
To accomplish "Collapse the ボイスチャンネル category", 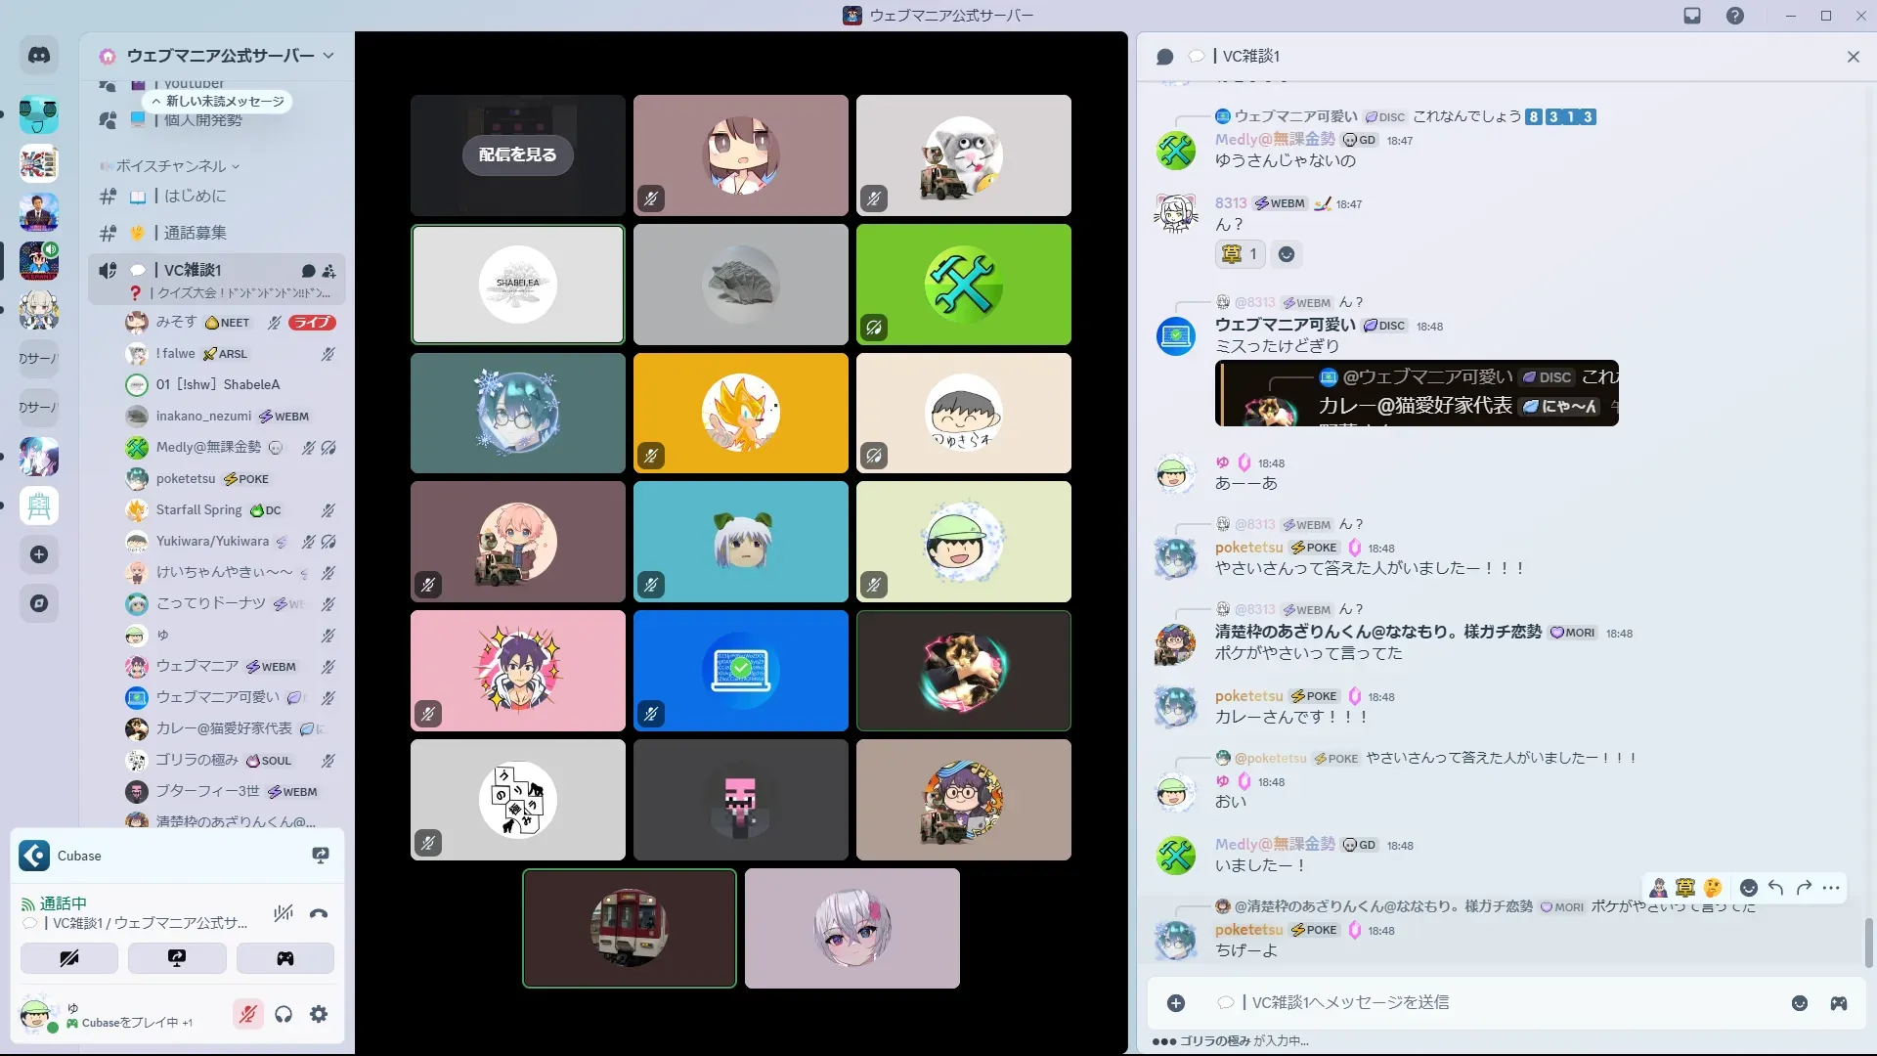I will click(x=171, y=166).
